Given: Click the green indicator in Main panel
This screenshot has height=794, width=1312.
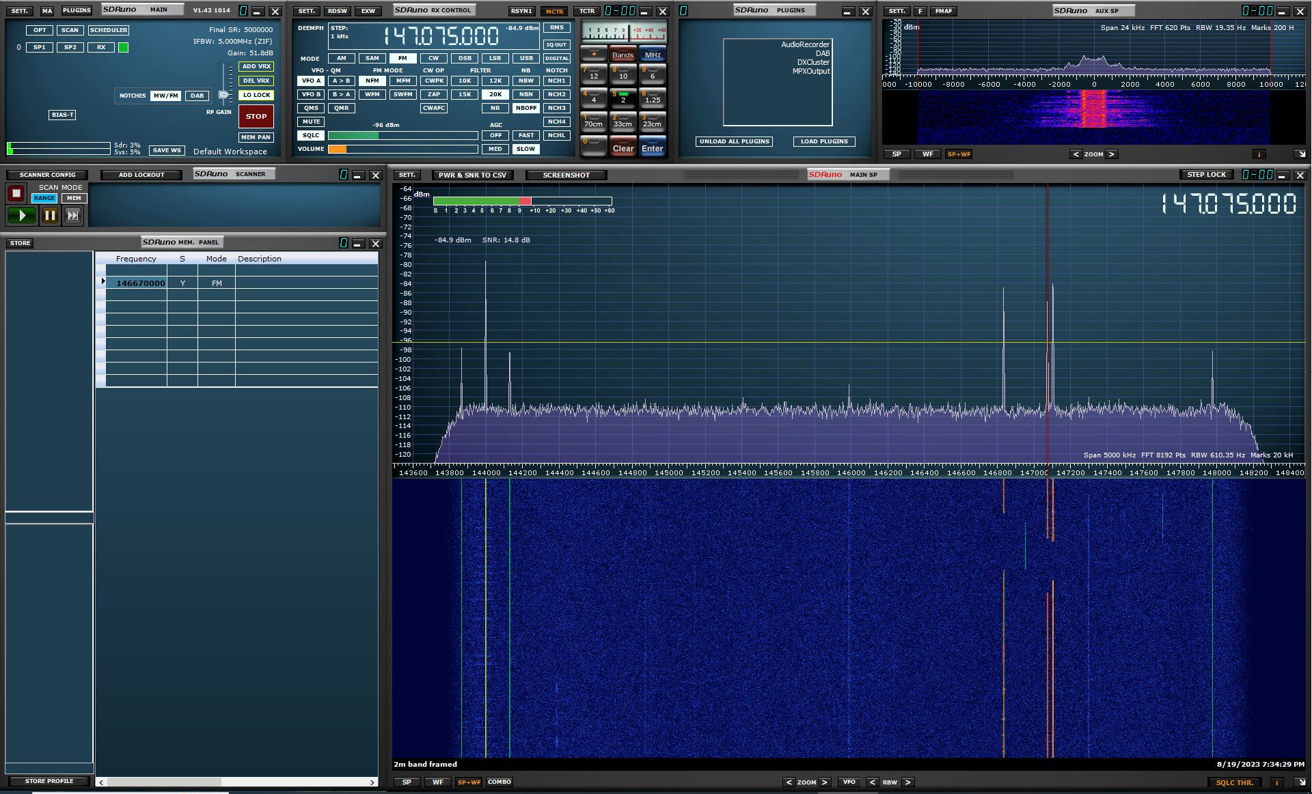Looking at the screenshot, I should click(123, 47).
